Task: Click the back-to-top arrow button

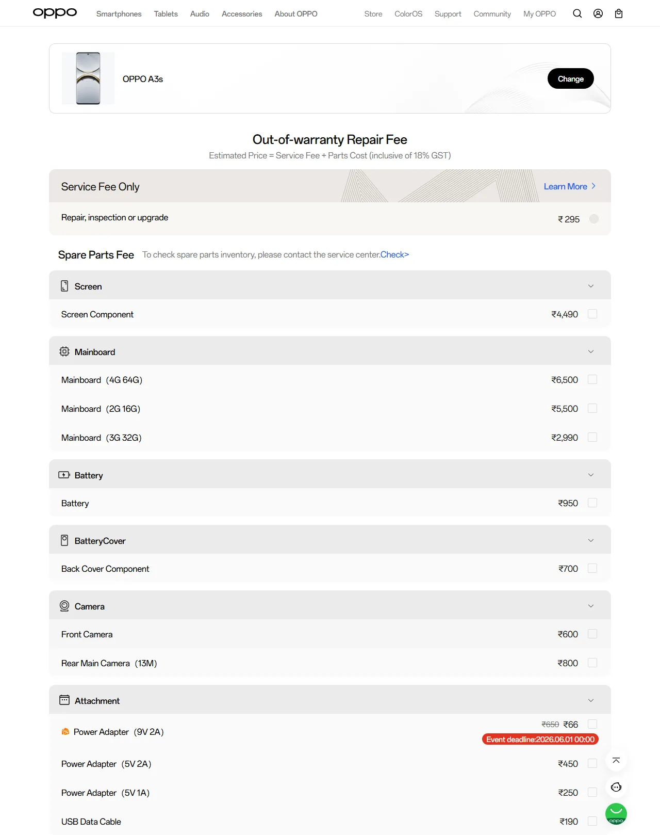Action: (x=616, y=761)
